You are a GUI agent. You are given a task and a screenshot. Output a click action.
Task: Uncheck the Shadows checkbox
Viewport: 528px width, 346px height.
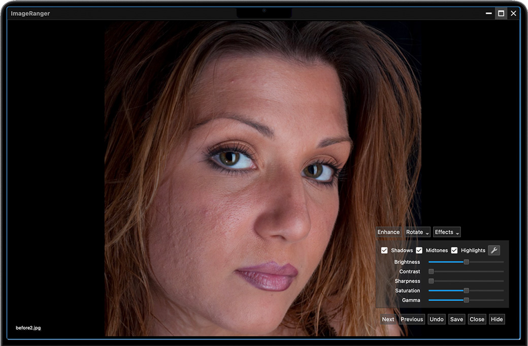384,250
